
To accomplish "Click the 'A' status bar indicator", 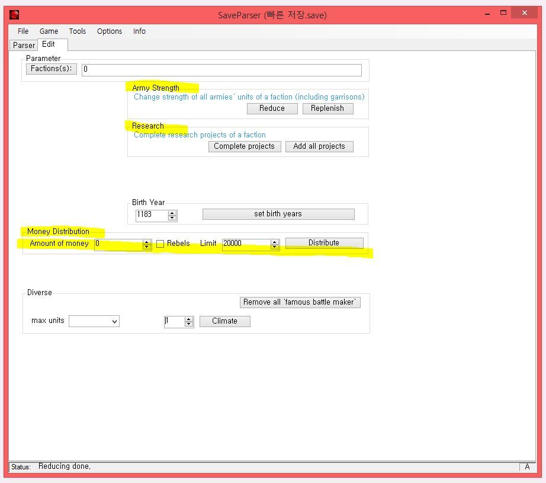I will pos(527,467).
